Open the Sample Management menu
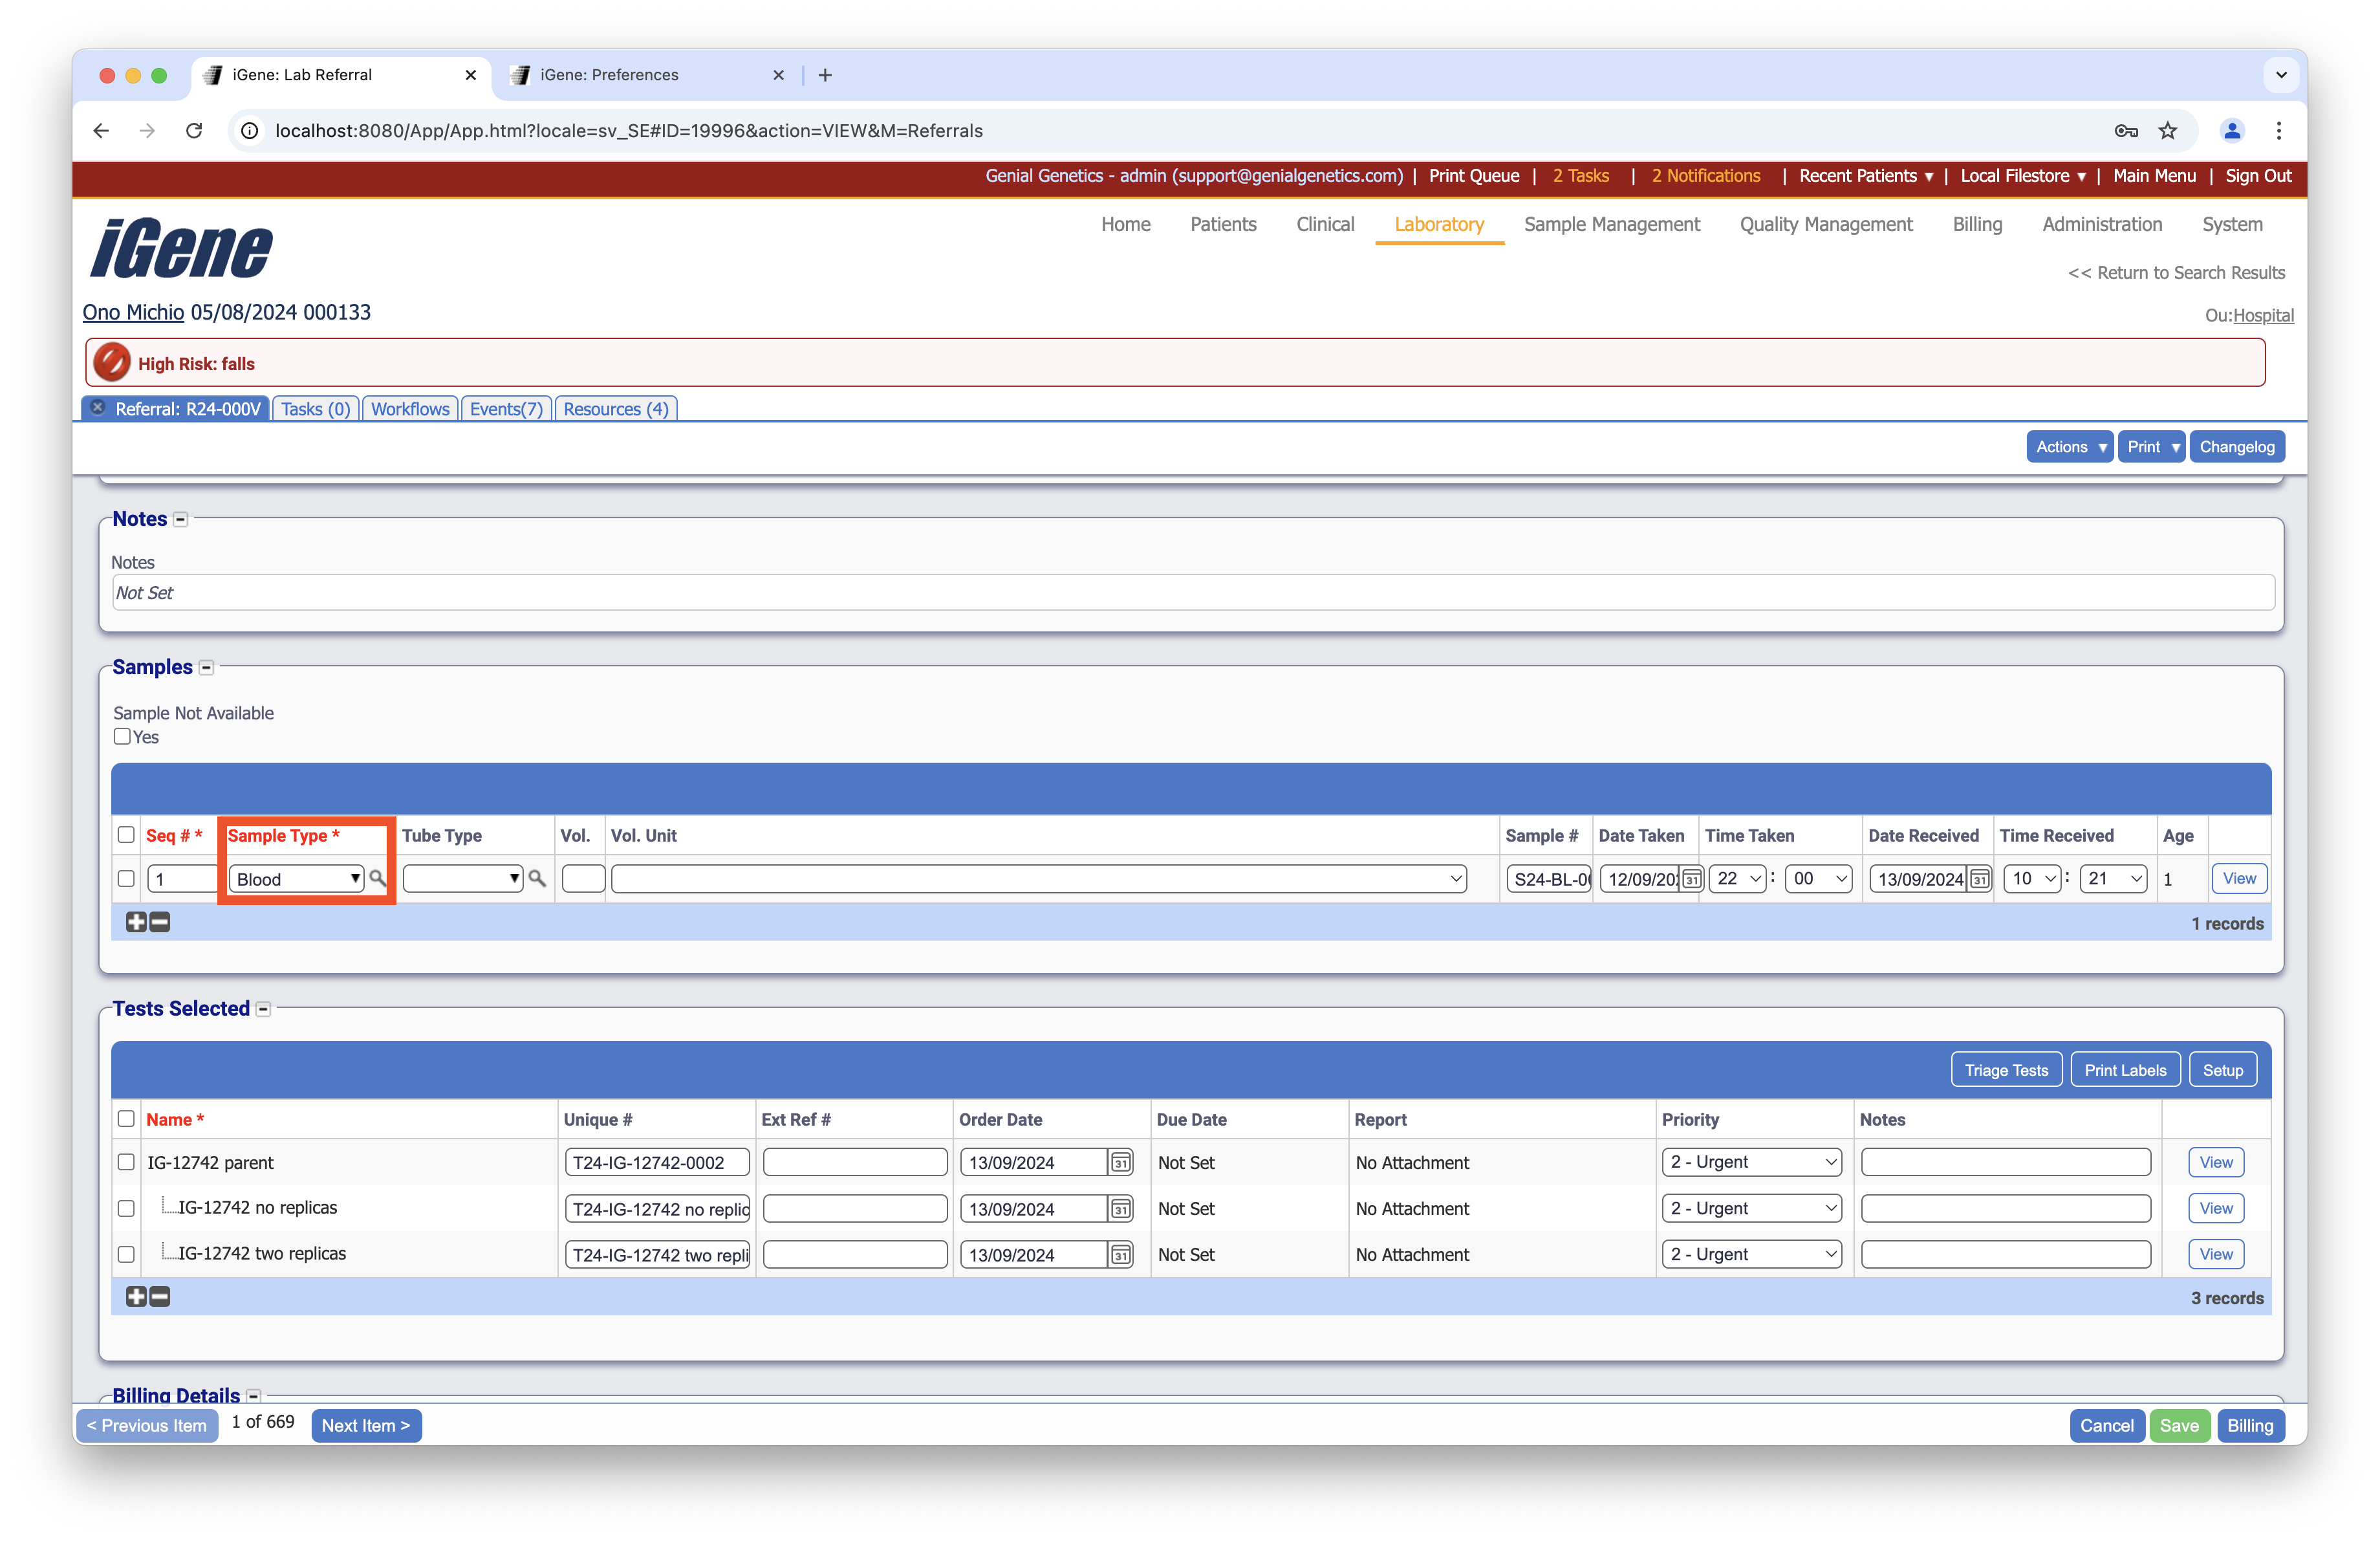Screen dimensions: 2380x1541 (x=1611, y=224)
